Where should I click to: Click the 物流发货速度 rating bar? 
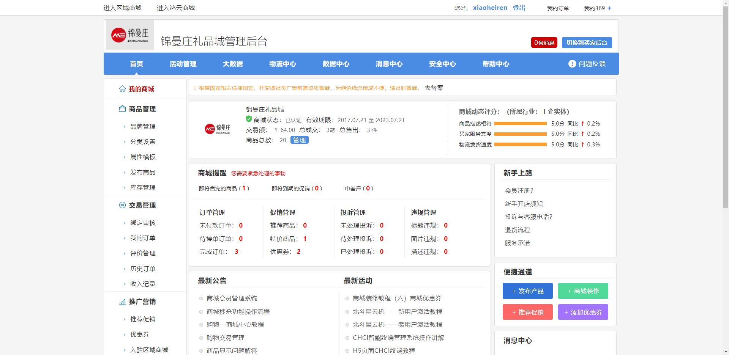(x=520, y=144)
